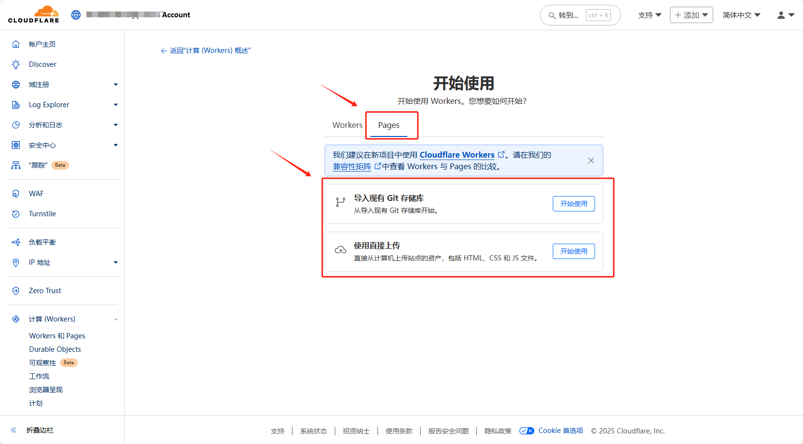The image size is (803, 444).
Task: Click the account home house icon
Action: (x=16, y=44)
